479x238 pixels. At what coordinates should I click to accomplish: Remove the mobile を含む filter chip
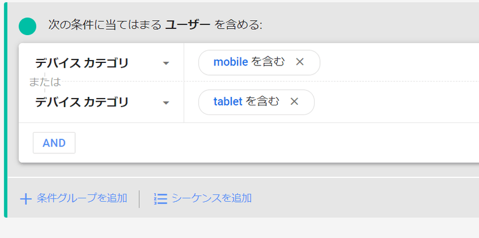[300, 62]
